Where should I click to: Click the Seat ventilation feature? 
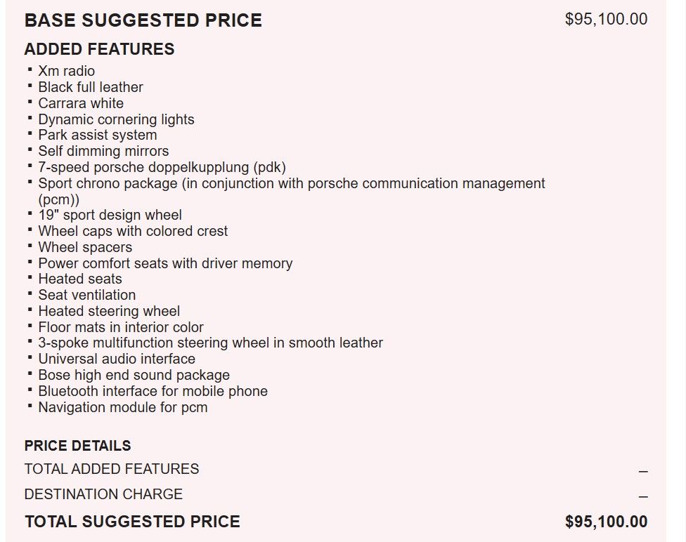tap(87, 295)
